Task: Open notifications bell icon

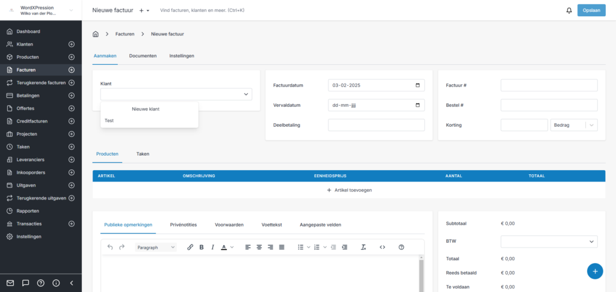Action: tap(569, 11)
